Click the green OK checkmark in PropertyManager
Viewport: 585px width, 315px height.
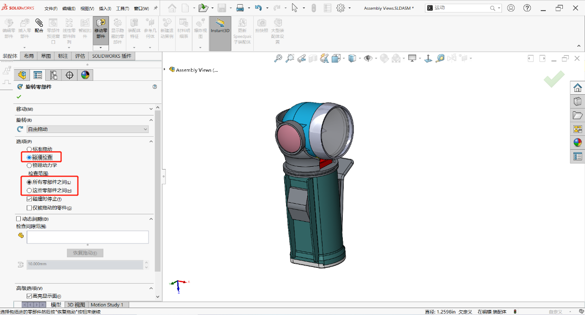(x=19, y=97)
